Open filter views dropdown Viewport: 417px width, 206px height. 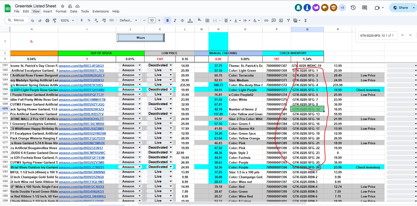coord(297,20)
